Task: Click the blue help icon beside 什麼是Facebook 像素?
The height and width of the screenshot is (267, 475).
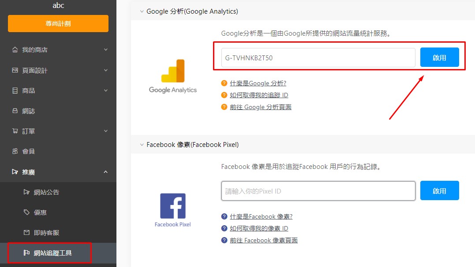Action: (x=224, y=216)
